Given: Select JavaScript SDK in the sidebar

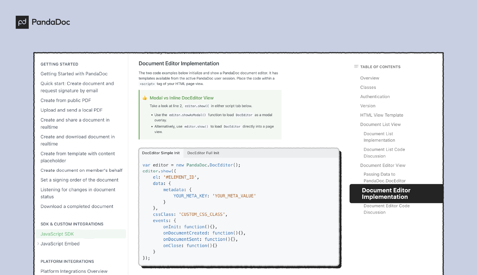Looking at the screenshot, I should click(81, 234).
